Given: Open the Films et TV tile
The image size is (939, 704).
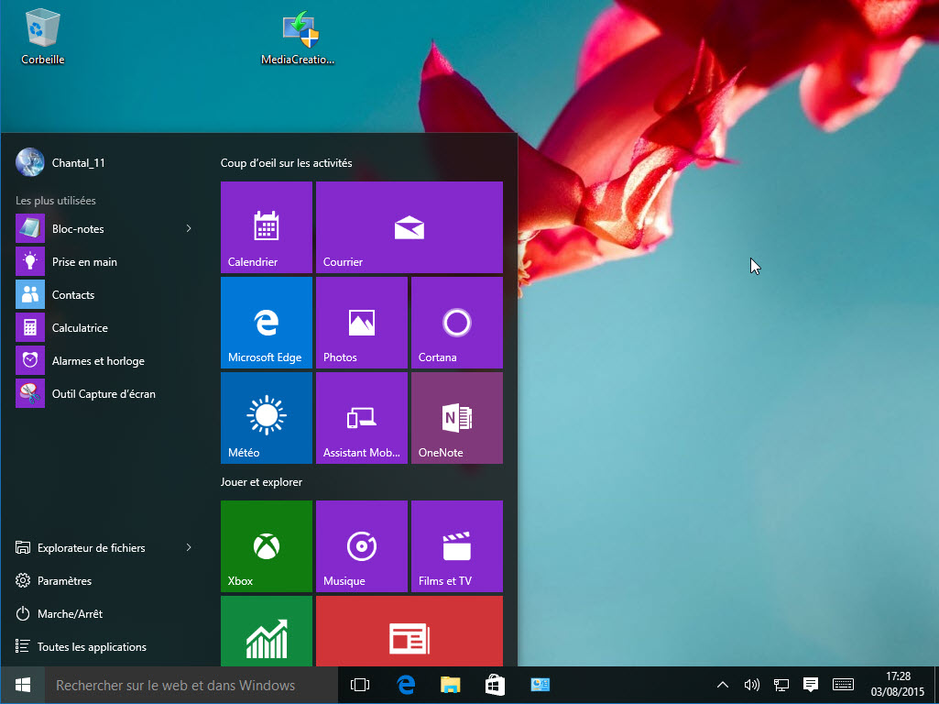Looking at the screenshot, I should pyautogui.click(x=457, y=545).
